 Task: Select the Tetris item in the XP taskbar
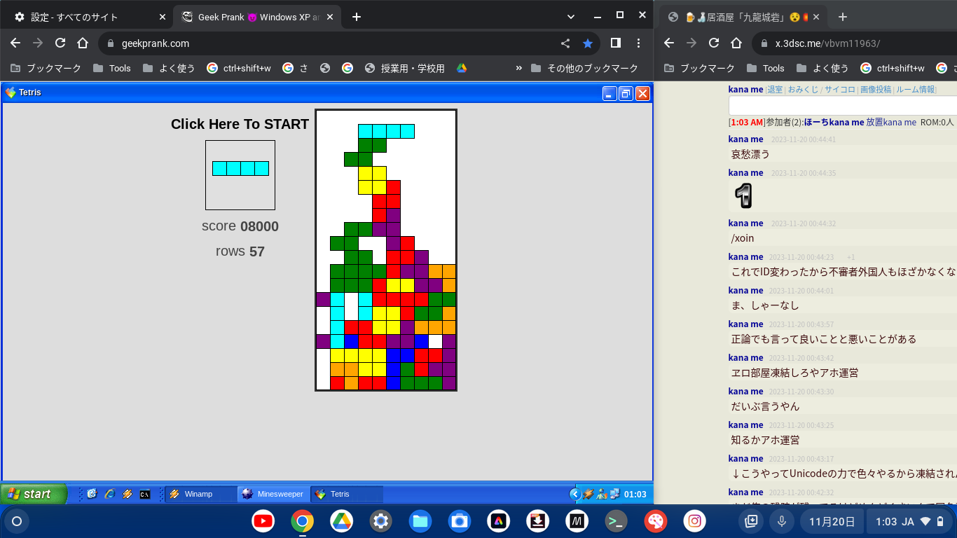[x=347, y=494]
